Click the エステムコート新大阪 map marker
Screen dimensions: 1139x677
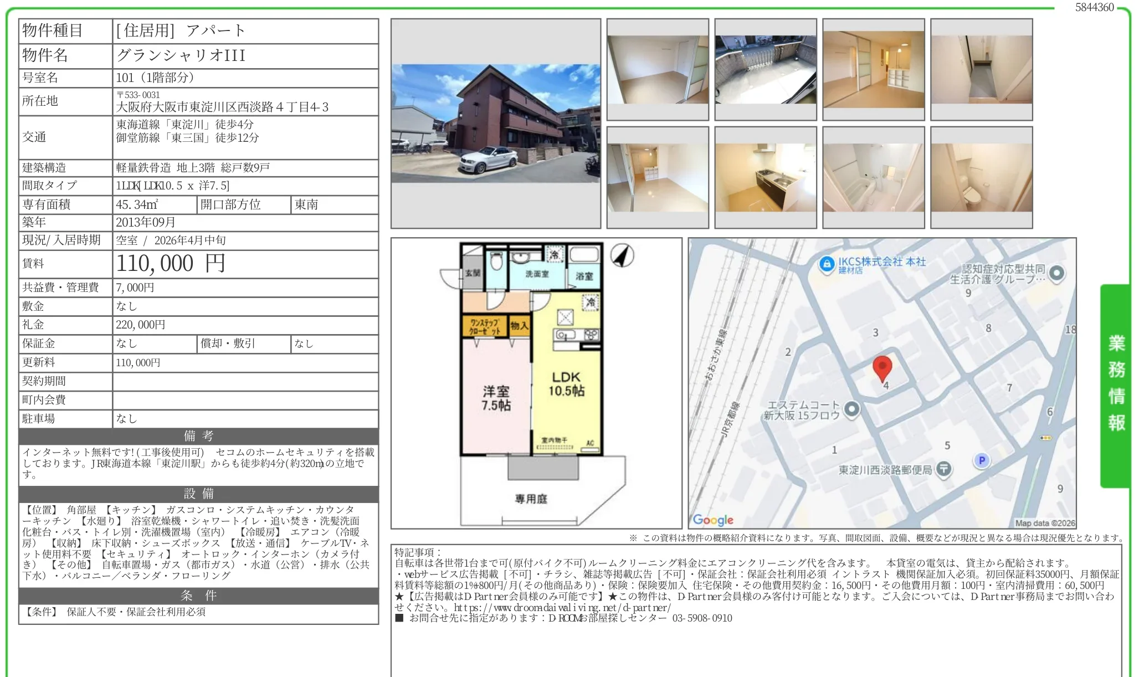tap(852, 409)
